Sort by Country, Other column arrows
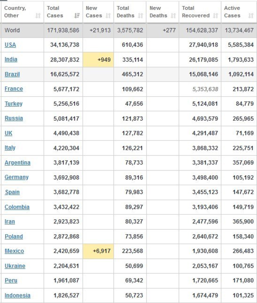The width and height of the screenshot is (257, 303). (38, 16)
